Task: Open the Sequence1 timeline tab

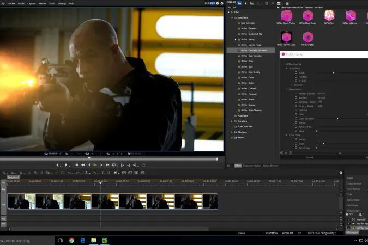Action: 14,177
